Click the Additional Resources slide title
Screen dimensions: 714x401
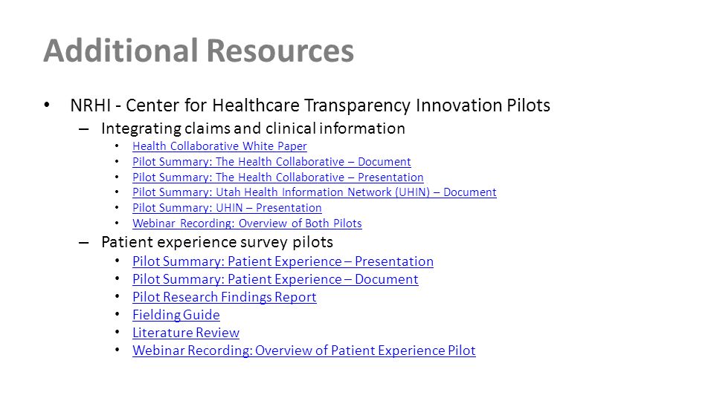(199, 50)
